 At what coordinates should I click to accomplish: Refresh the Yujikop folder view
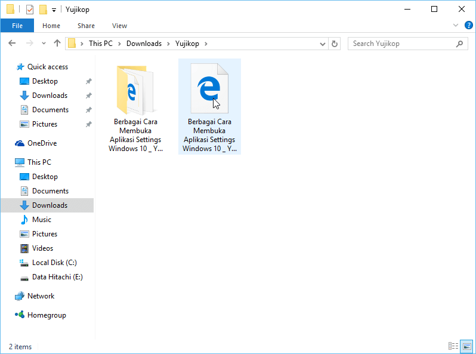334,44
